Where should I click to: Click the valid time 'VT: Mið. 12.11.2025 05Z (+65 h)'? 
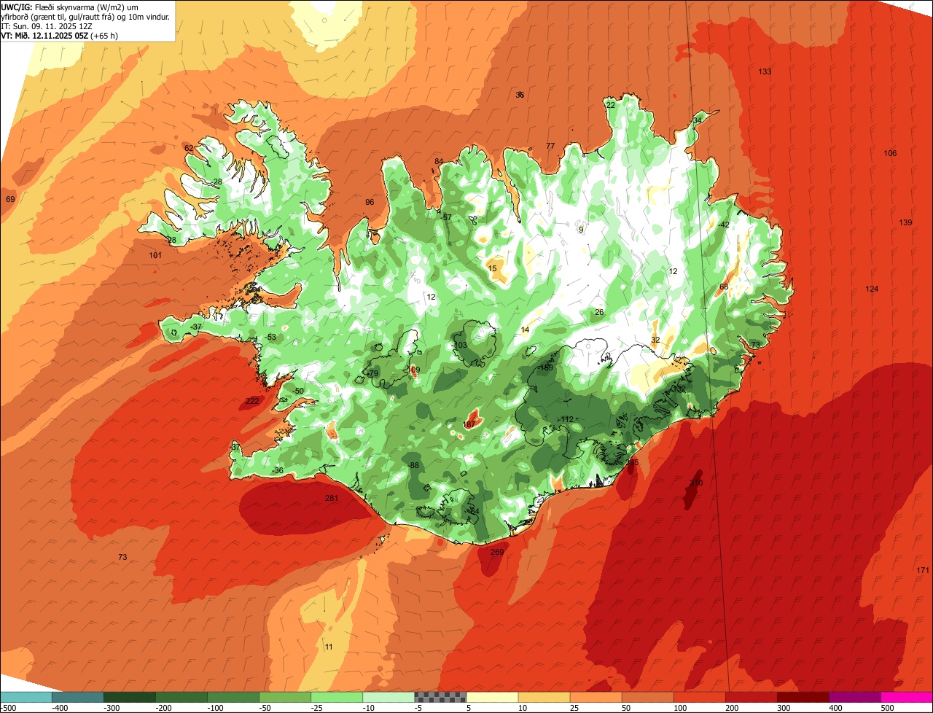60,35
